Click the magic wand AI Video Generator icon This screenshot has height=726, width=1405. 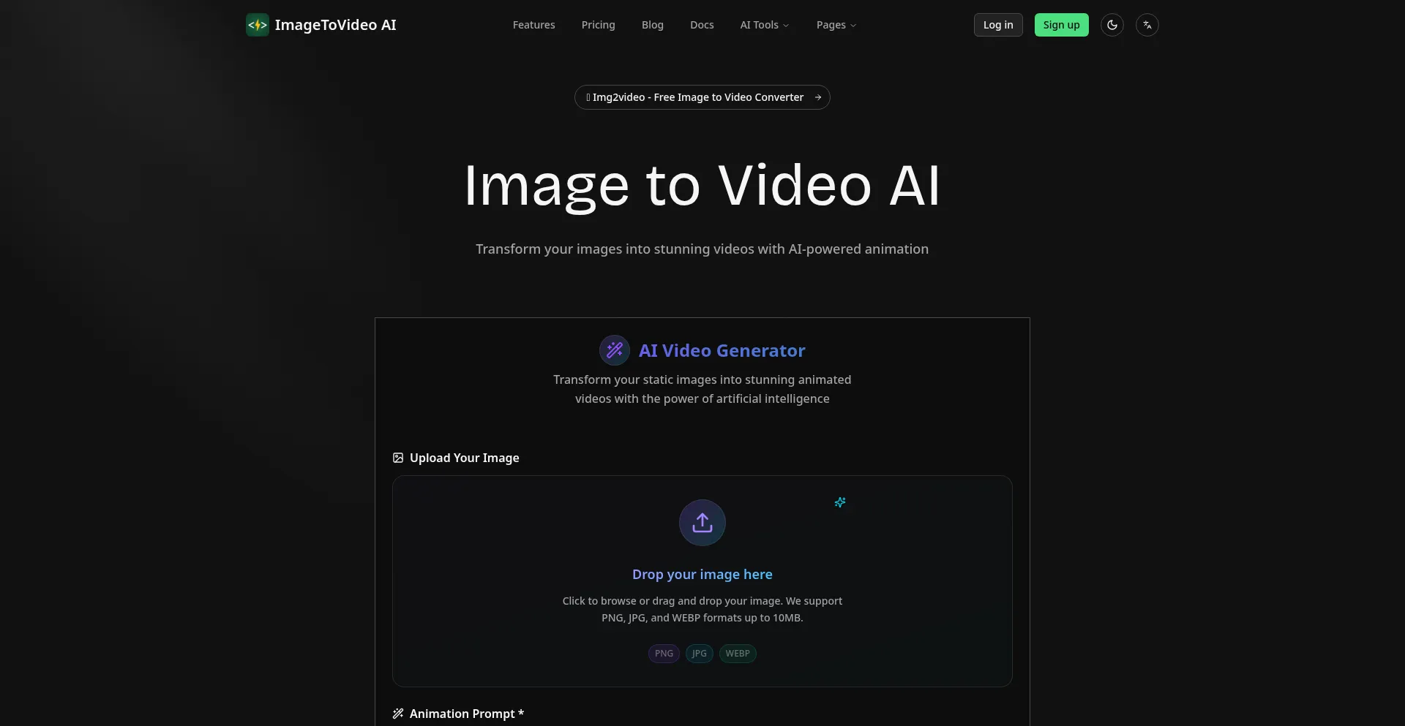[x=614, y=350]
